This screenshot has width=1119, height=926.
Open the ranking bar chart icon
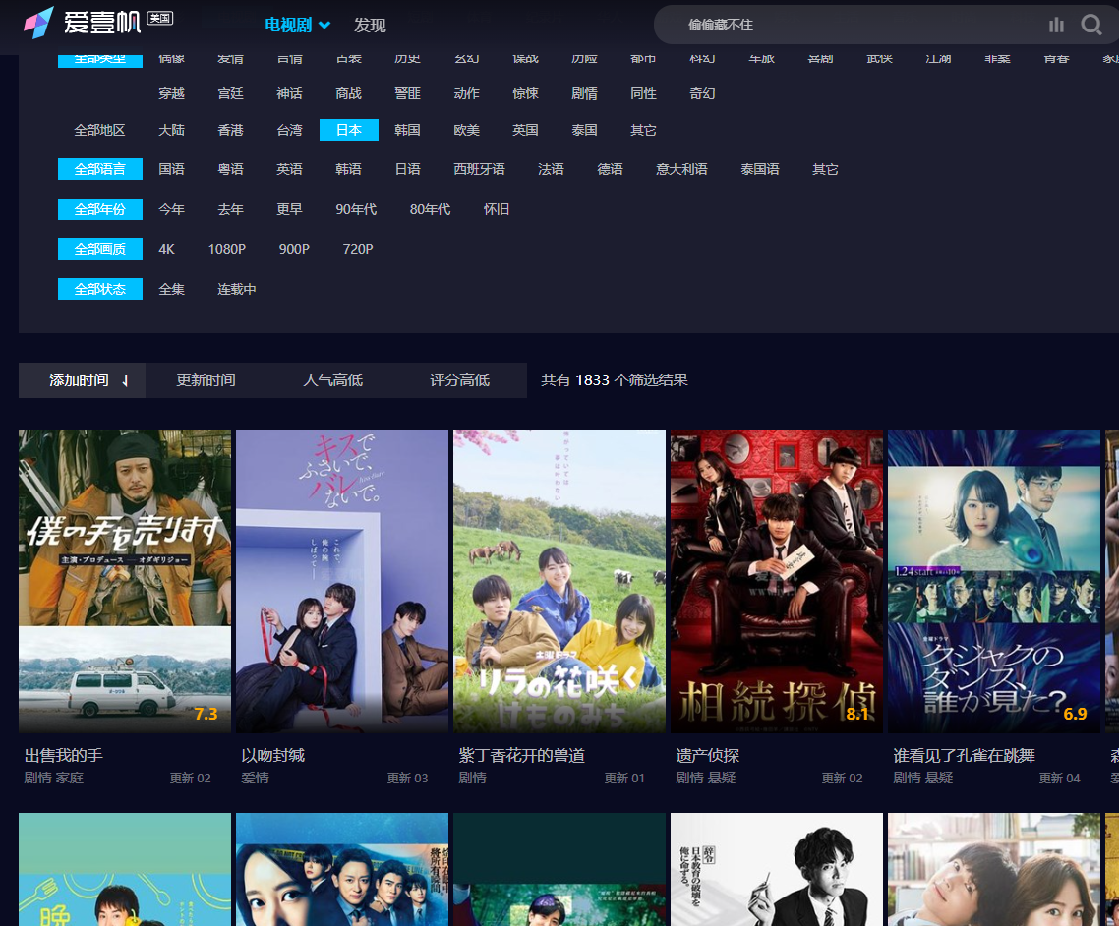[1056, 25]
